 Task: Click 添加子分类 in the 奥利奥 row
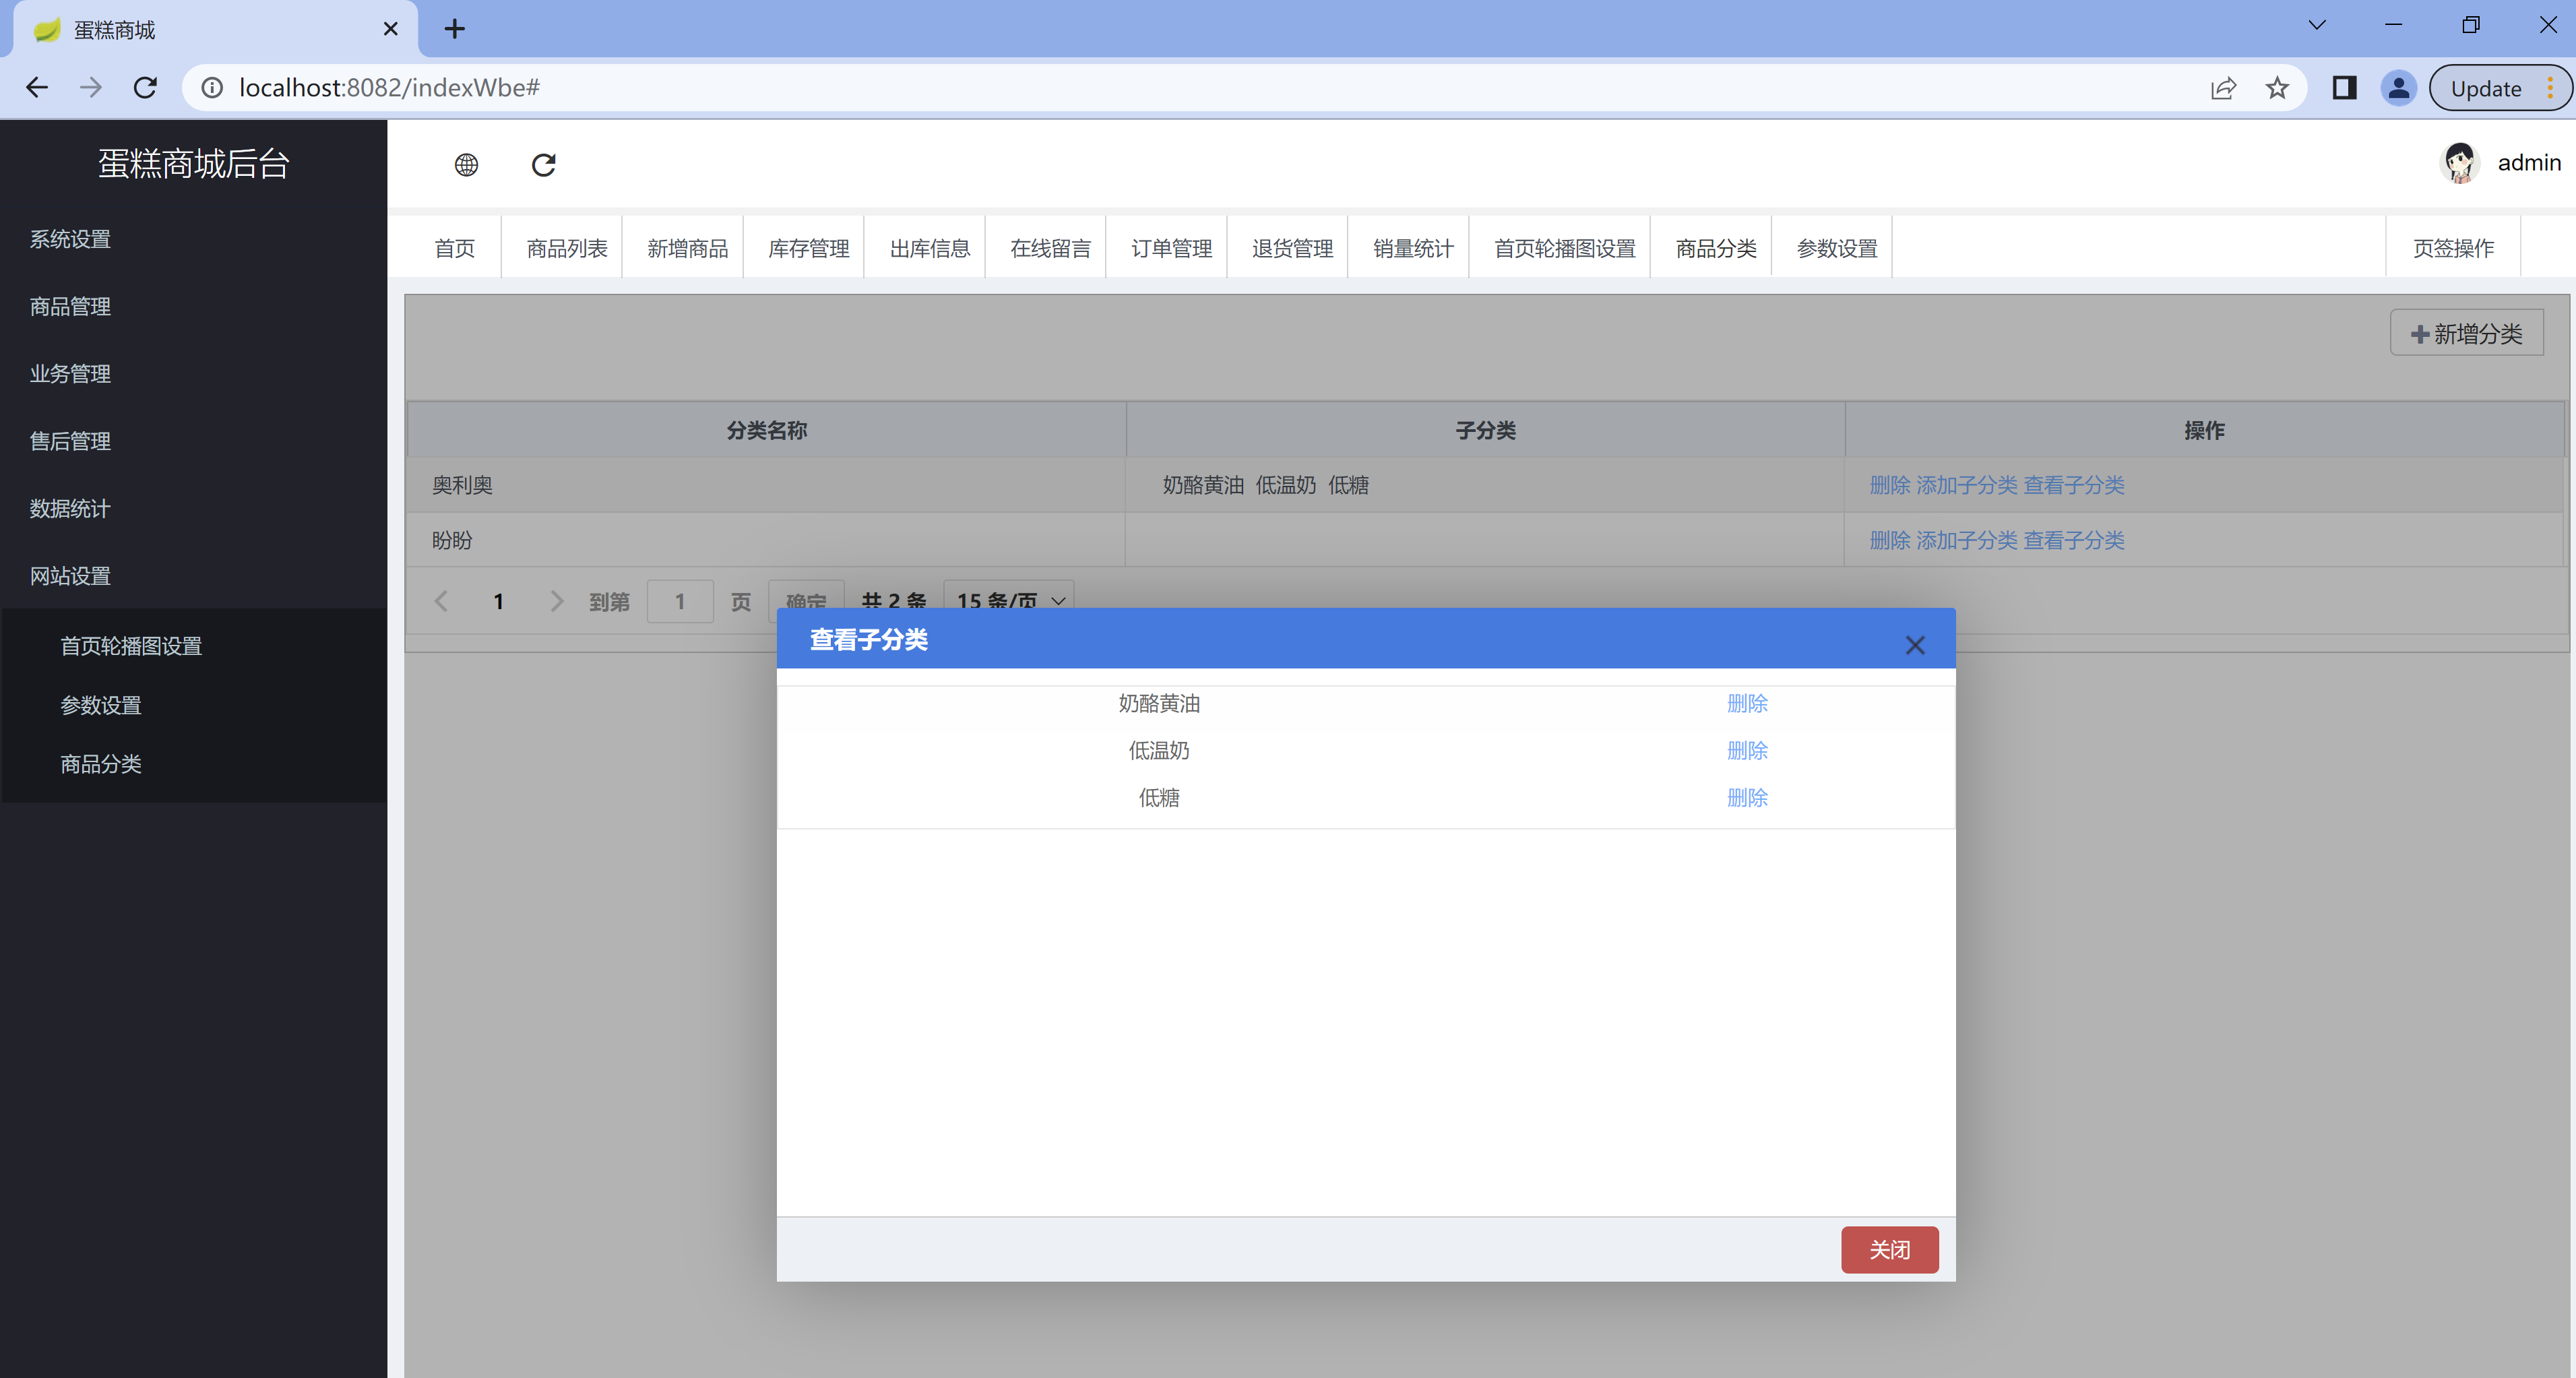[x=1966, y=485]
